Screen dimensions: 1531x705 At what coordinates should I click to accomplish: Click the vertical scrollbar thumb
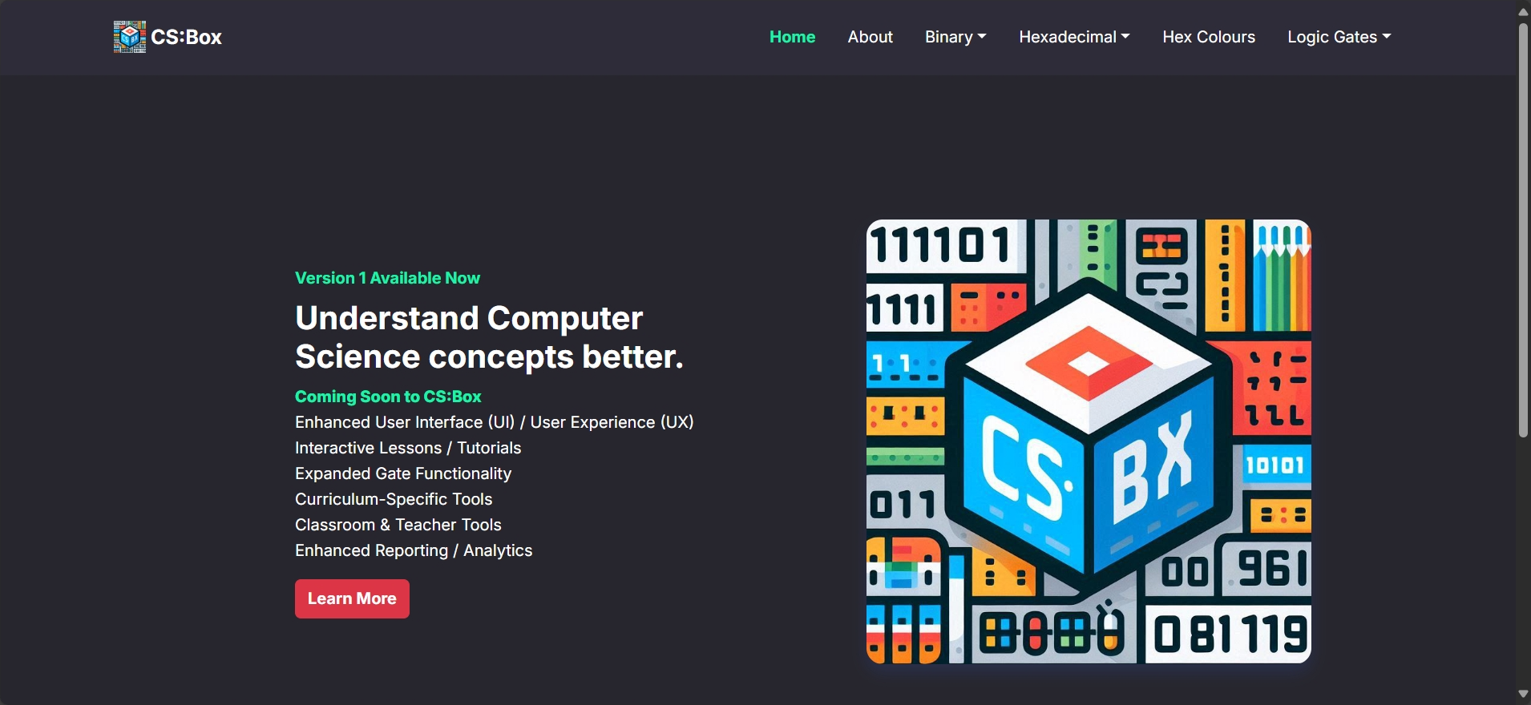pos(1523,230)
